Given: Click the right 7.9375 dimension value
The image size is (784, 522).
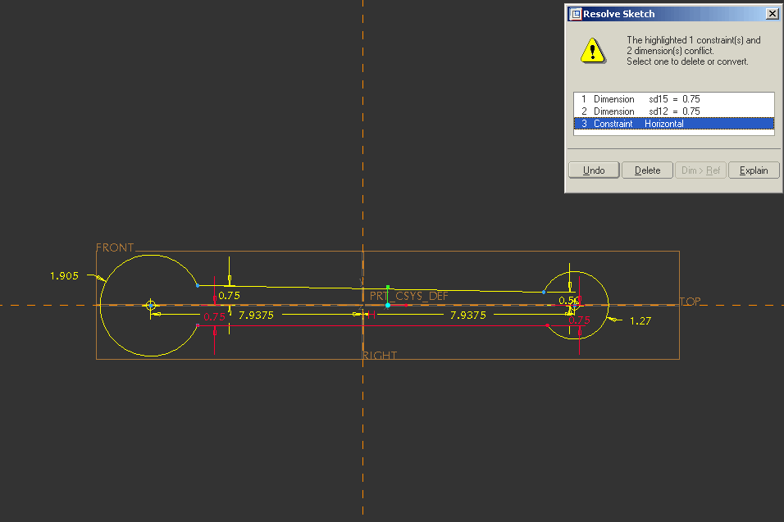Looking at the screenshot, I should pos(468,315).
